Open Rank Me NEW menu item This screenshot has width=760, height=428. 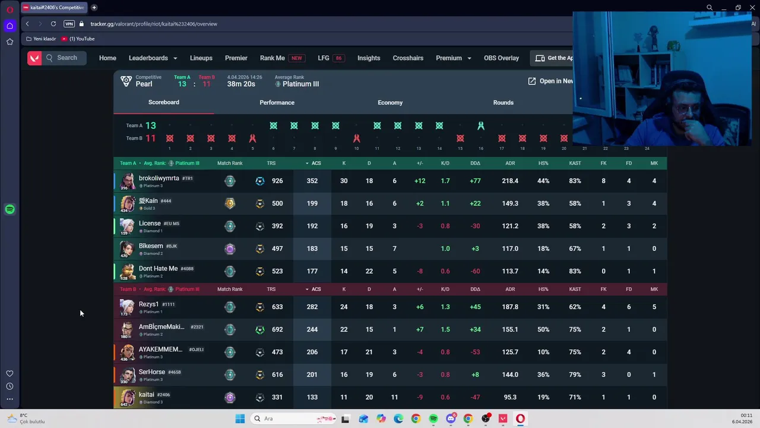point(282,58)
